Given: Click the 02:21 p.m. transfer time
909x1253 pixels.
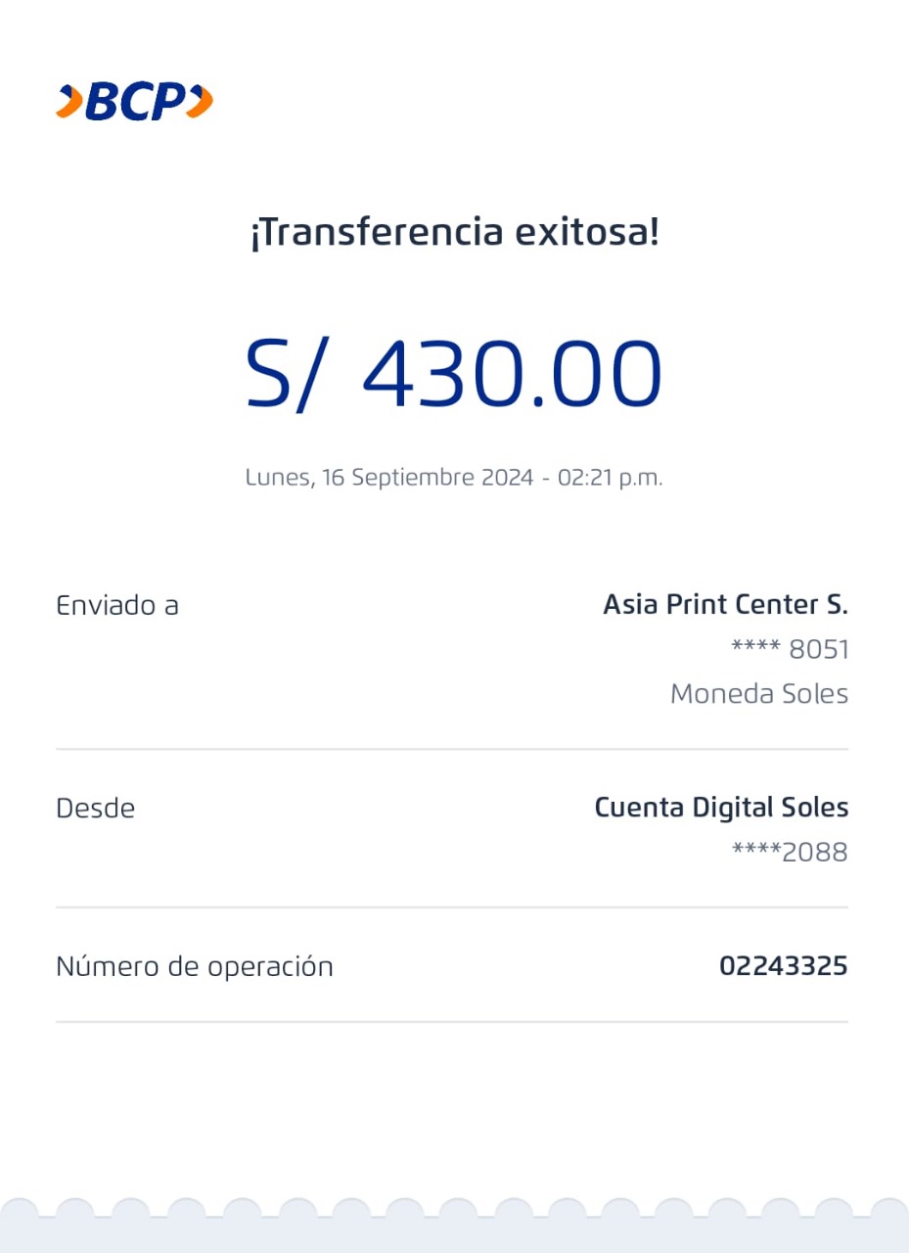Looking at the screenshot, I should (x=610, y=479).
